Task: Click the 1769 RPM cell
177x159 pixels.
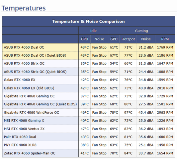Action: tap(165, 47)
